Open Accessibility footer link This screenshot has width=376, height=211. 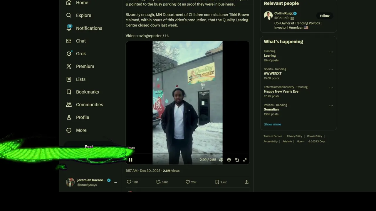[271, 142]
